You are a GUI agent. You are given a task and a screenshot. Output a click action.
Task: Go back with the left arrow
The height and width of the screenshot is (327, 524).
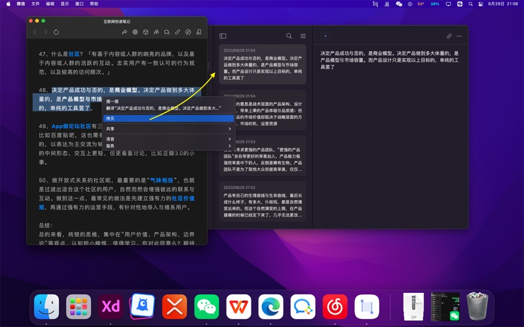pyautogui.click(x=35, y=32)
